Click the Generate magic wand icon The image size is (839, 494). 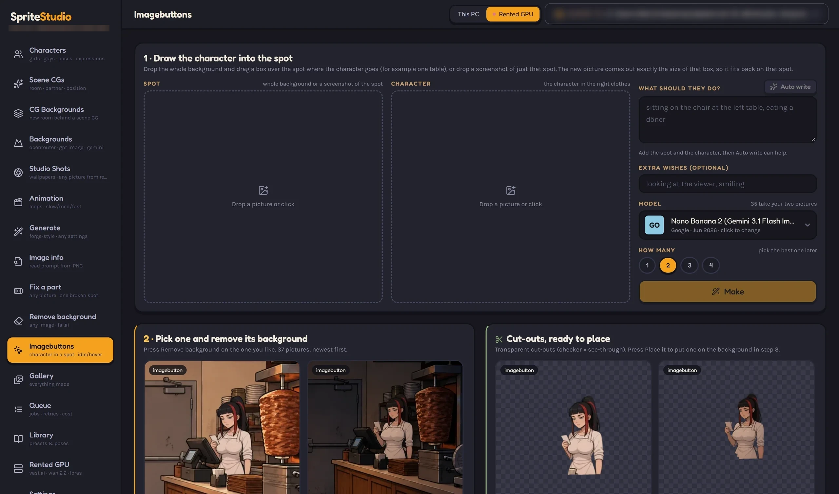click(18, 232)
